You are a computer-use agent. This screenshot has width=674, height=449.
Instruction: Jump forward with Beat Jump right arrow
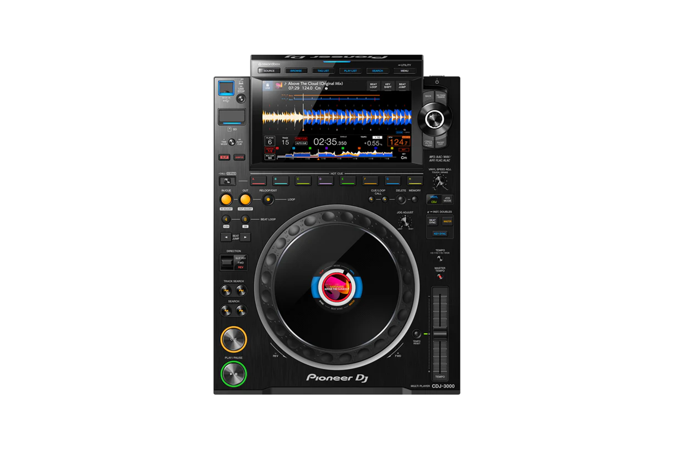246,237
